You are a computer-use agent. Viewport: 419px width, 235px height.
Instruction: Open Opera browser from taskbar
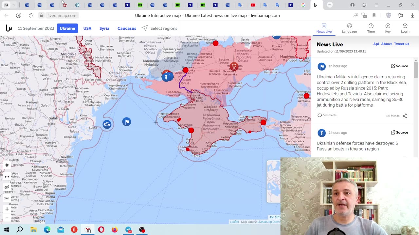point(101,230)
